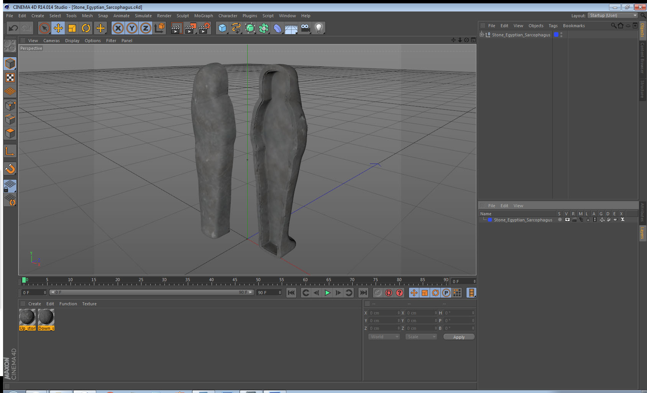Switch to Edges mode

coord(10,120)
